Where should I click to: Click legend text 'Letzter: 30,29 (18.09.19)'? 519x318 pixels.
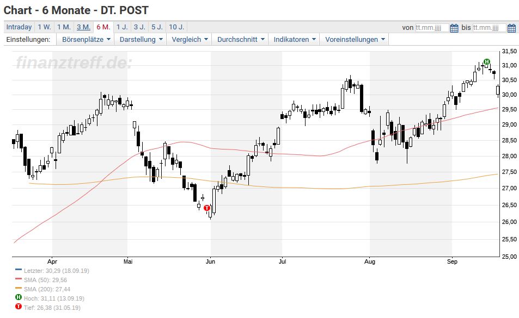(x=56, y=271)
